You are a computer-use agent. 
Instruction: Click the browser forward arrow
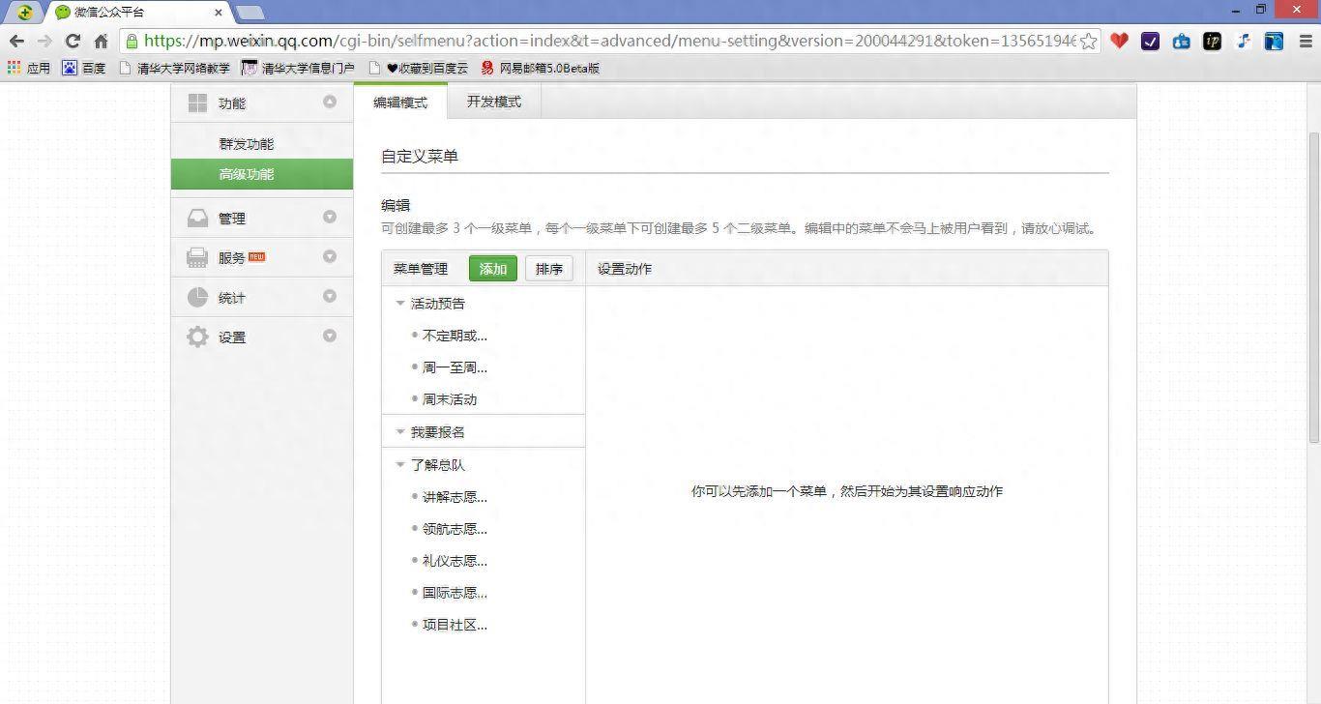pos(44,41)
